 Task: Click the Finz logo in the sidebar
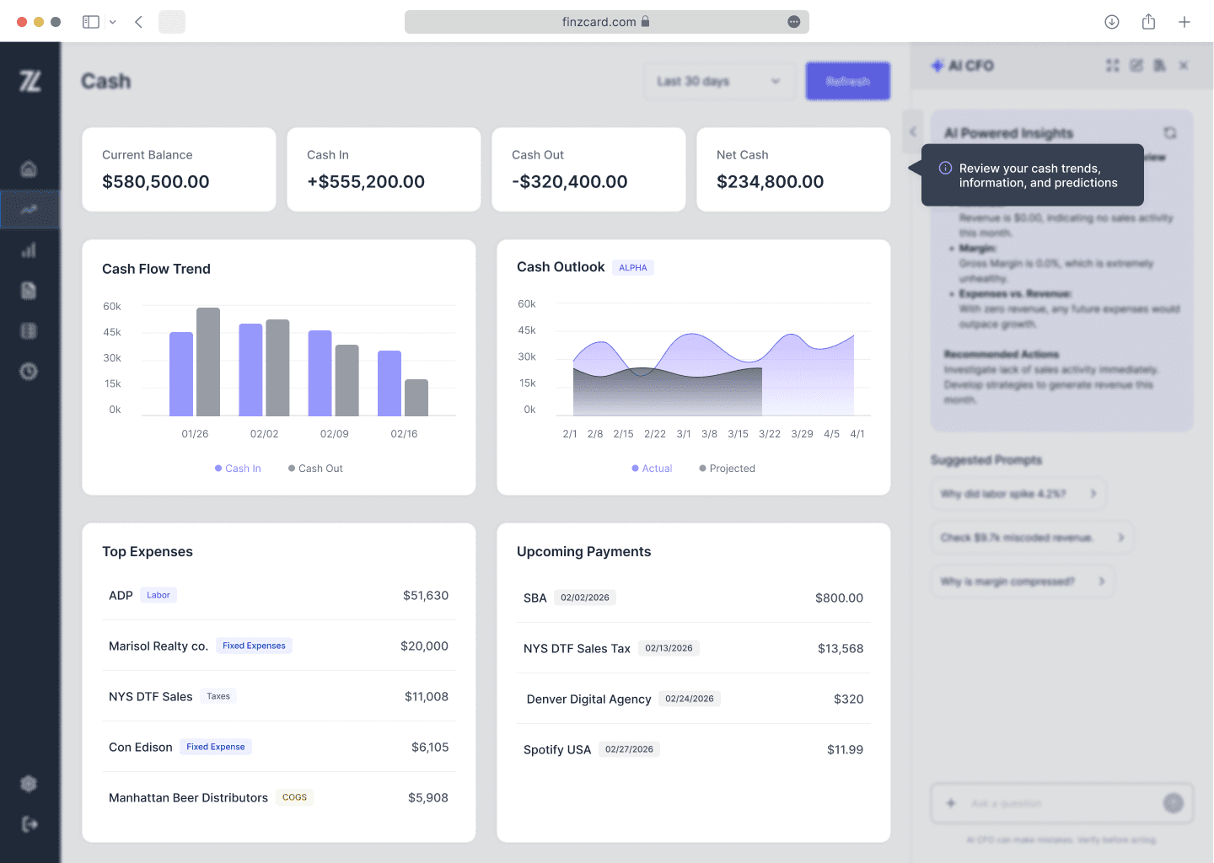30,81
